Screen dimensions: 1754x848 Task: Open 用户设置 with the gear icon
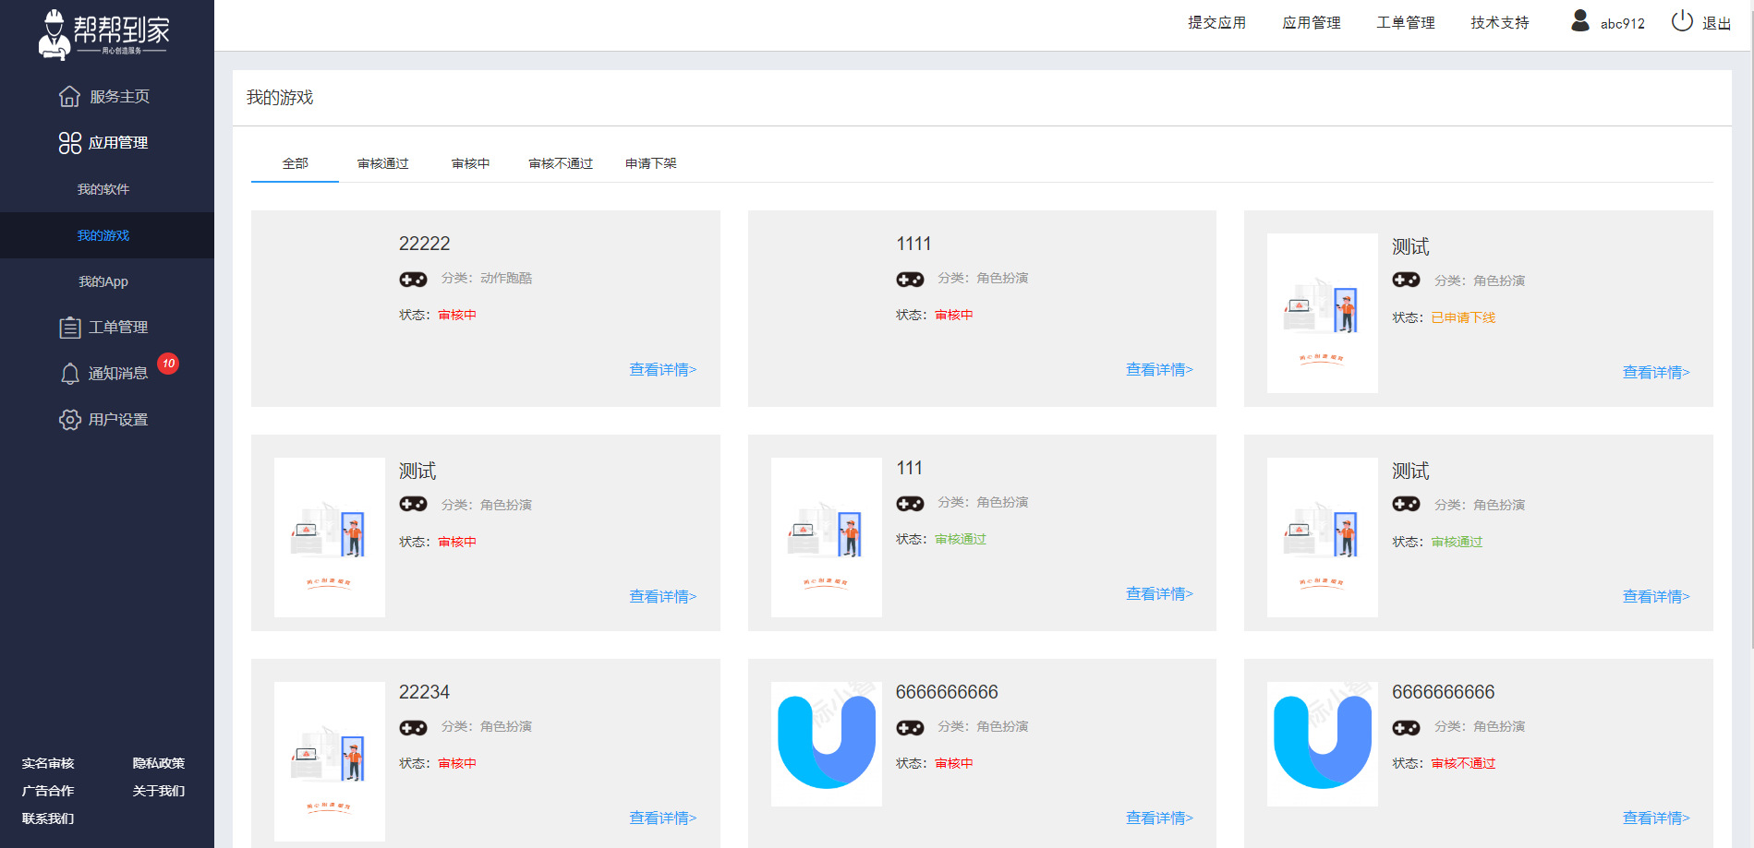(70, 419)
